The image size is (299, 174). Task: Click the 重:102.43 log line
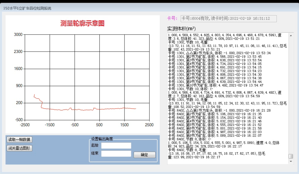pyautogui.click(x=194, y=49)
